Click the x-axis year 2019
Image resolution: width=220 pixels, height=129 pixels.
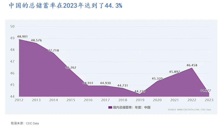[x=140, y=100]
